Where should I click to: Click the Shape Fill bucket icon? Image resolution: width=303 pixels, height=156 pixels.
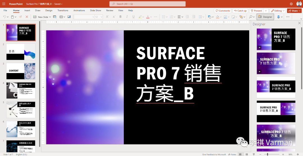pyautogui.click(x=217, y=17)
